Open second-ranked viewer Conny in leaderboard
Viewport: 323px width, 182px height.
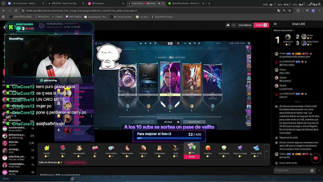(x=307, y=37)
